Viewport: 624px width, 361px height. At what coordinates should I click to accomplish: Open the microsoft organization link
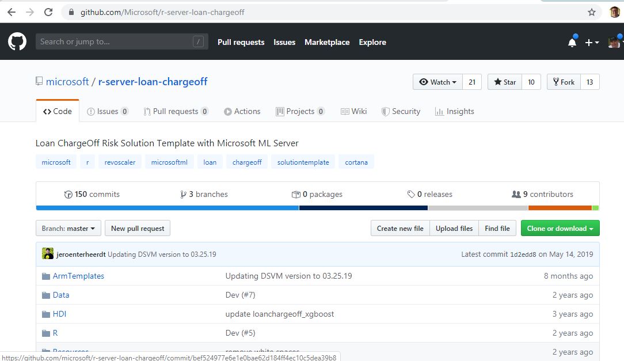67,82
